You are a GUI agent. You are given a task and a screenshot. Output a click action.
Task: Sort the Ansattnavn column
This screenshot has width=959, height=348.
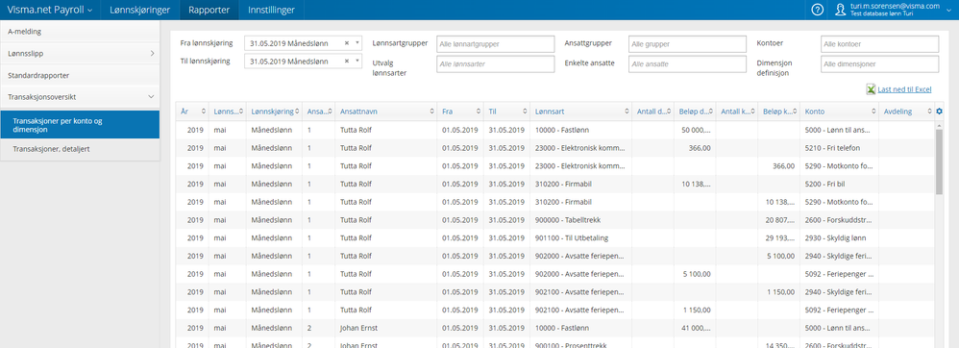point(431,112)
